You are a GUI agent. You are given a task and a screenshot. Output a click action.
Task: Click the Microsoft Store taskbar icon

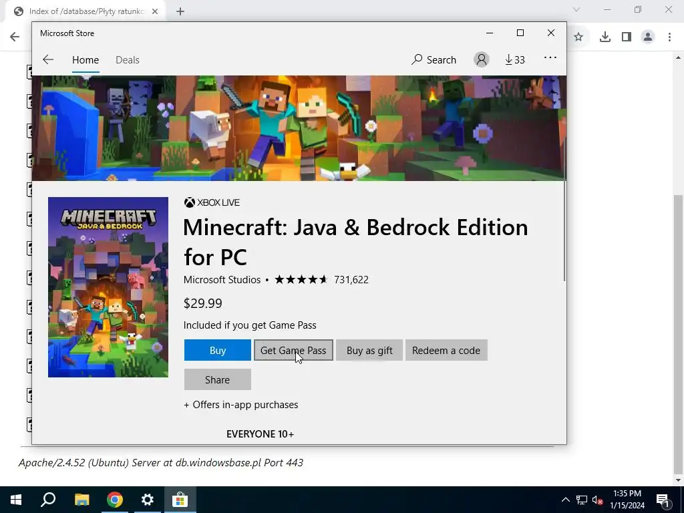tap(180, 500)
